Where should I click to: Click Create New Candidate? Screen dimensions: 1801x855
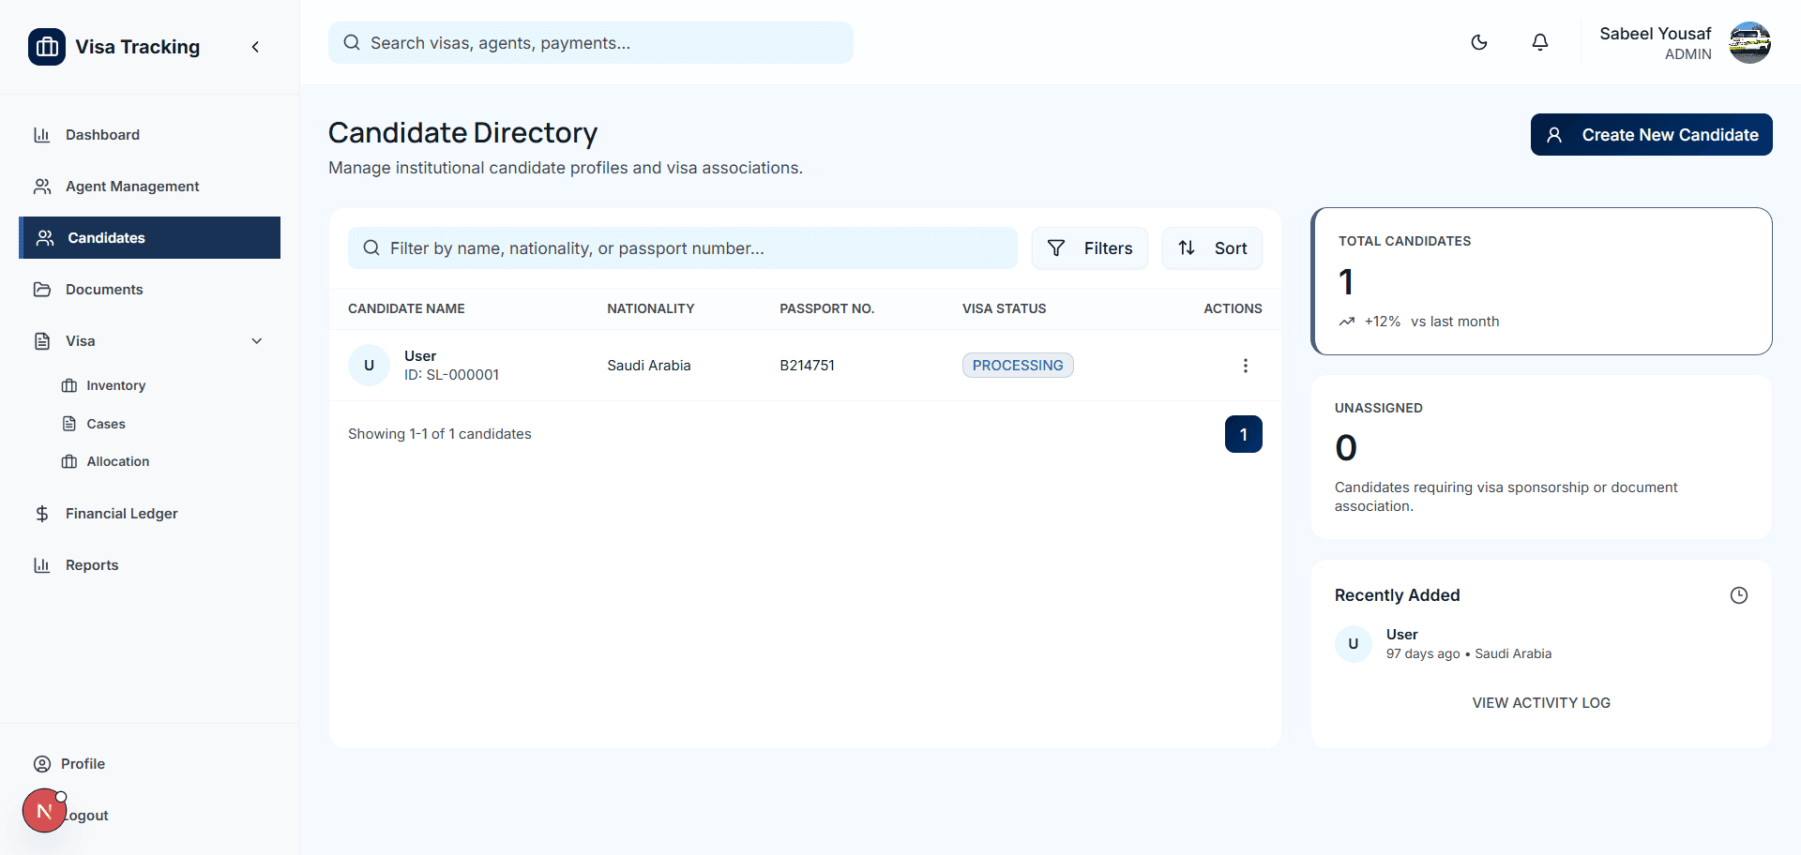[x=1652, y=135]
